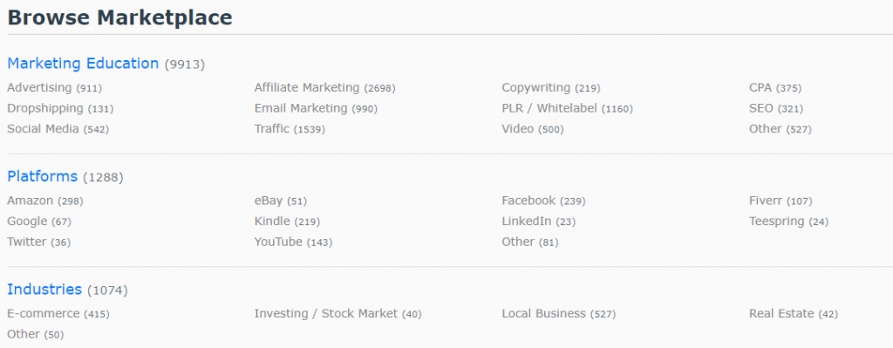Open the Industries category heading
893x348 pixels.
pos(44,290)
